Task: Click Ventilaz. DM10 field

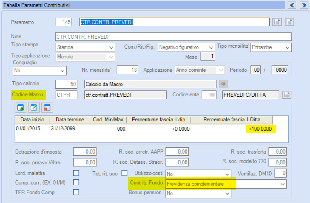Action: tap(280, 173)
